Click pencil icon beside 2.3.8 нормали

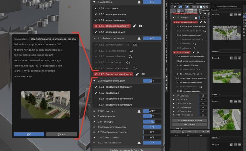click(x=193, y=52)
